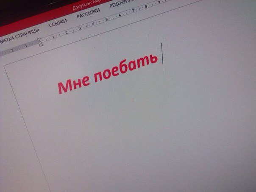
Task: Click the ruler at the 5 mark
Action: pos(106,19)
